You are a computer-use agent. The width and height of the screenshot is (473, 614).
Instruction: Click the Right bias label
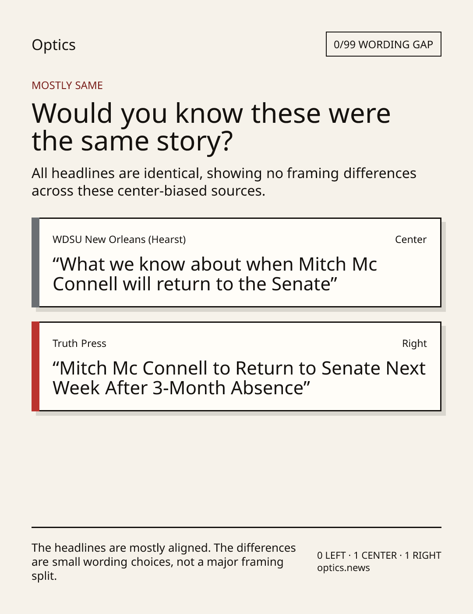point(414,343)
